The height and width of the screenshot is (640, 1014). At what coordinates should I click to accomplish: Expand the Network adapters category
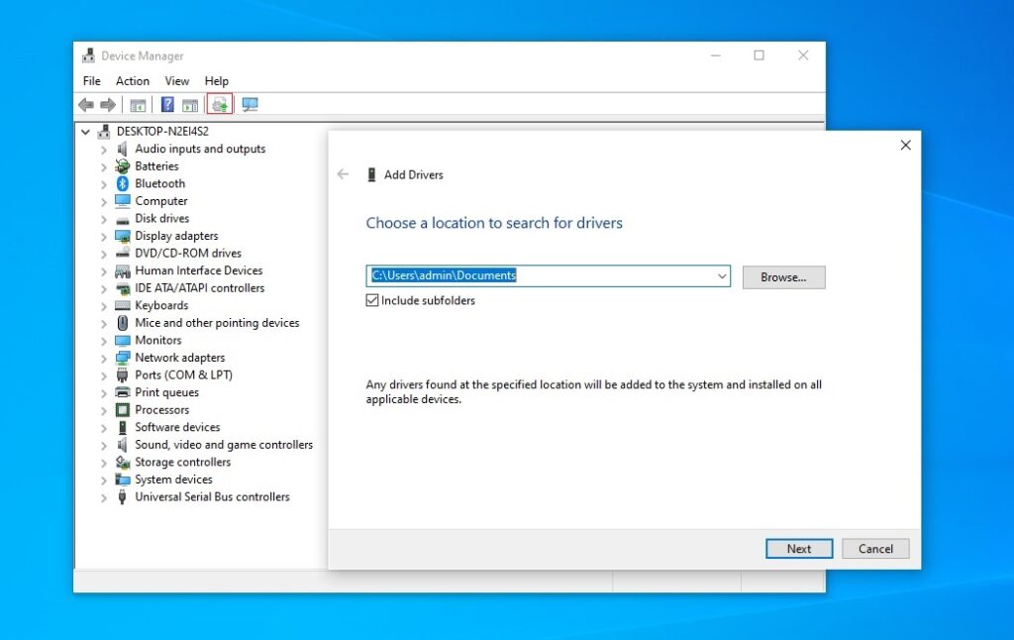[x=104, y=357]
